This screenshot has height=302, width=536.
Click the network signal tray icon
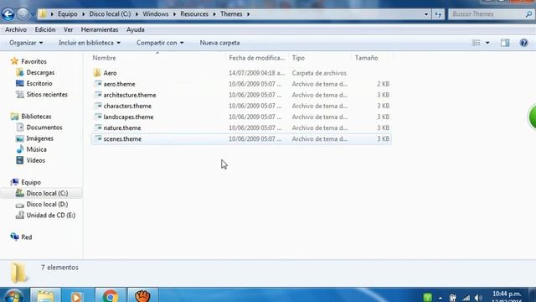[x=466, y=299]
